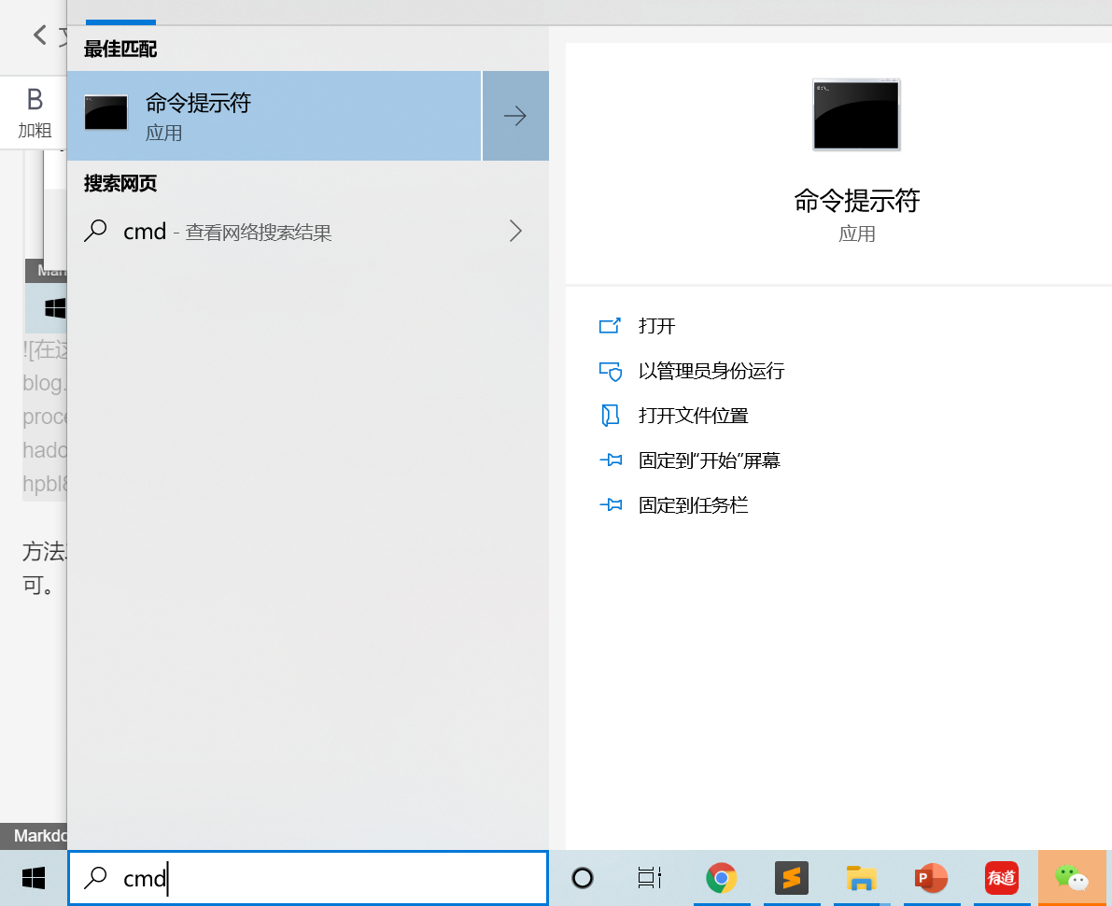This screenshot has width=1112, height=906.
Task: Open File Explorer from the taskbar
Action: point(861,878)
